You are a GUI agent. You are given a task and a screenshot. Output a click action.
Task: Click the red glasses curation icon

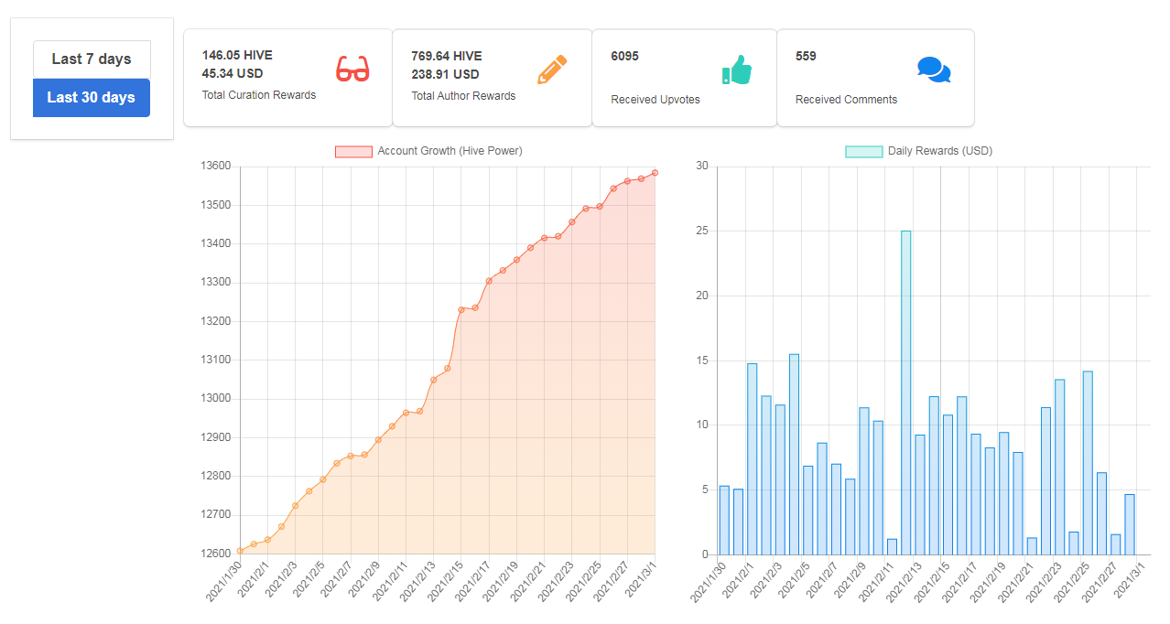pyautogui.click(x=352, y=69)
